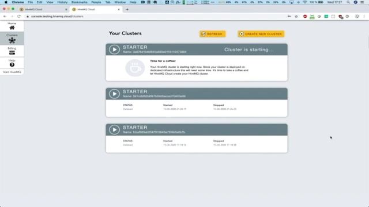Open Chrome three-dot menu
369x207 pixels.
(364, 17)
